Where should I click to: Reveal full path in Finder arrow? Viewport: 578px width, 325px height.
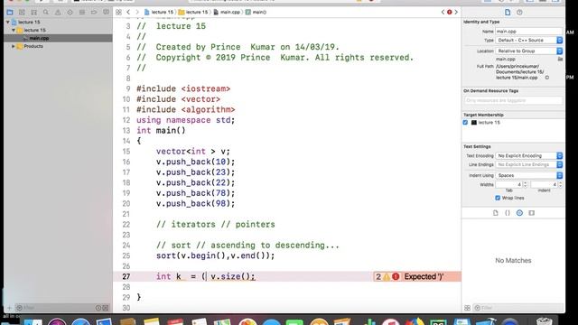pyautogui.click(x=547, y=78)
